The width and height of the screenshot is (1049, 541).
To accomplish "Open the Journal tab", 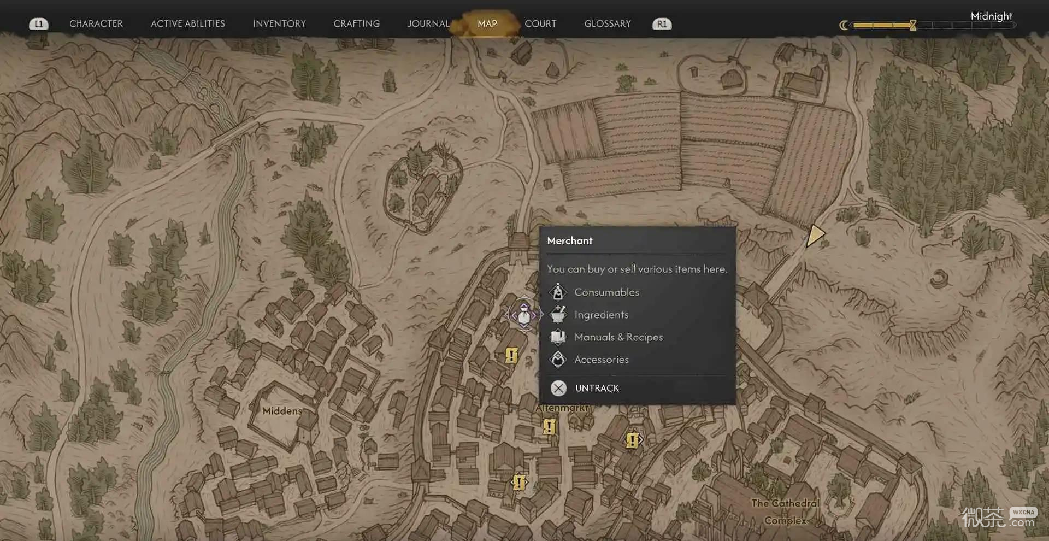I will (x=428, y=23).
